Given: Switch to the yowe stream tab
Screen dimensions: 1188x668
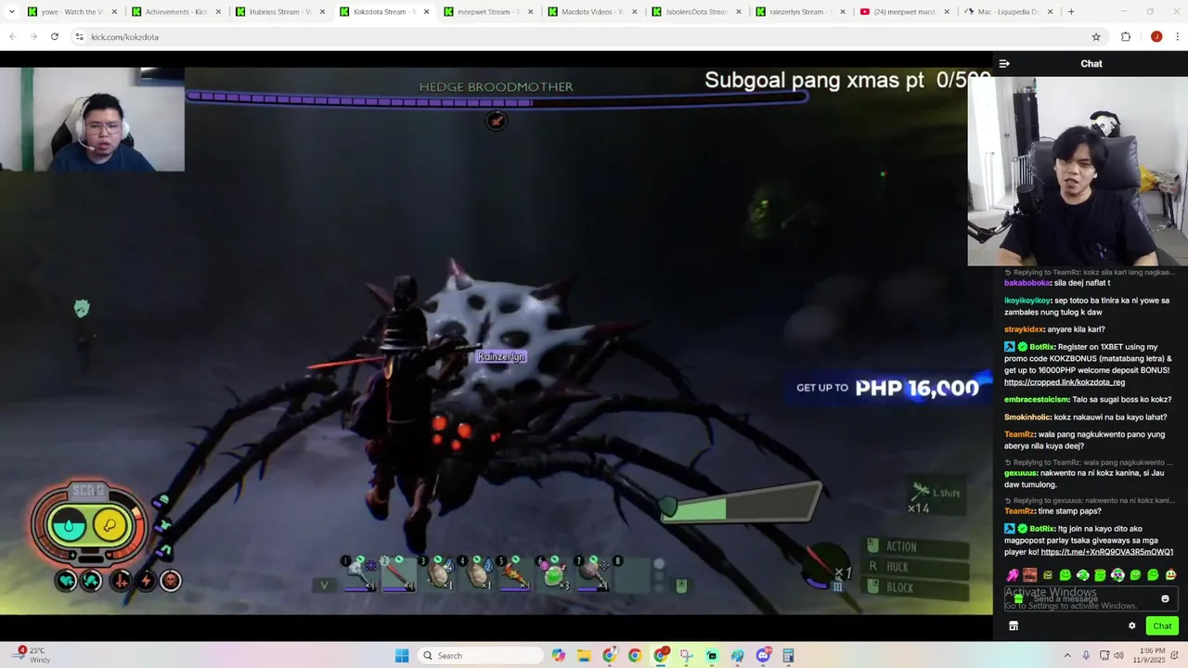Looking at the screenshot, I should point(71,12).
